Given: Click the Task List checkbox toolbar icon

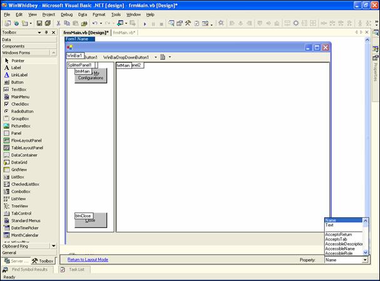Looking at the screenshot, I should click(197, 23).
